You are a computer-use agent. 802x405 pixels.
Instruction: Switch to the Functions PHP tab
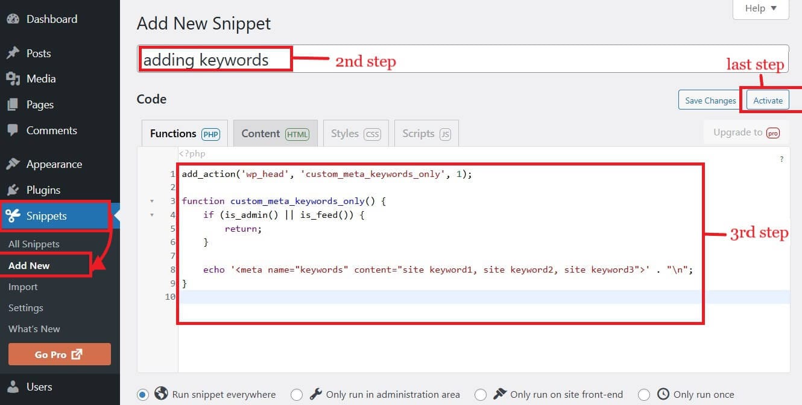(x=185, y=134)
